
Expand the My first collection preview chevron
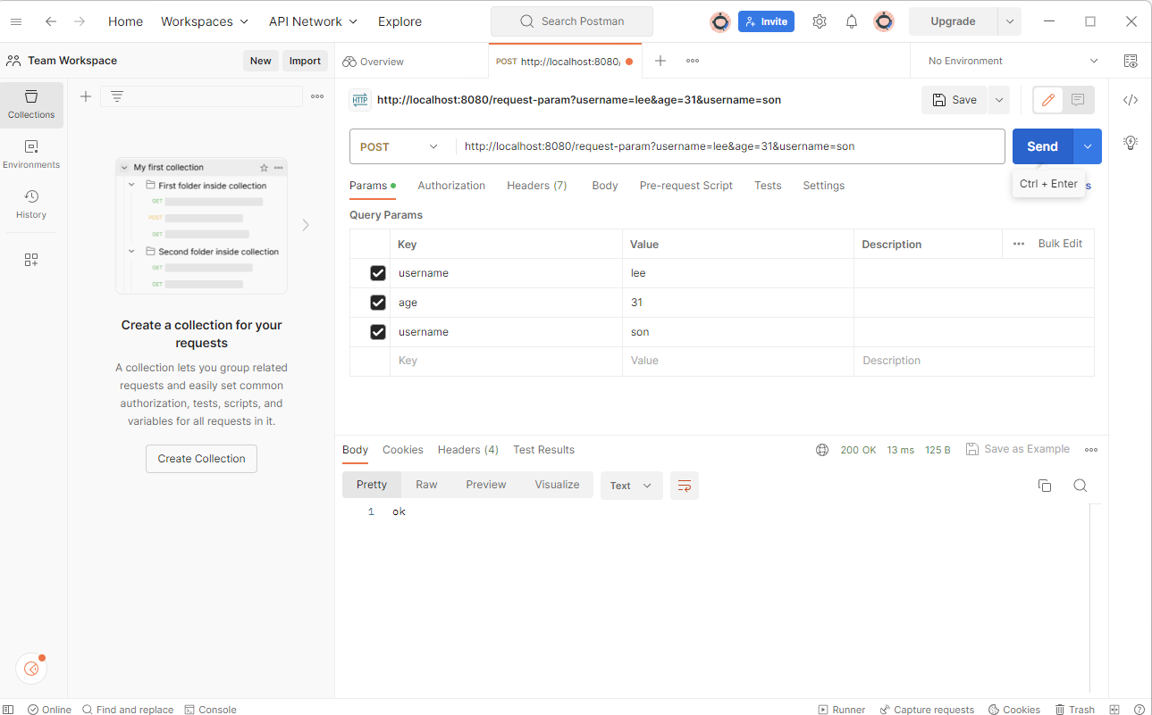(125, 168)
